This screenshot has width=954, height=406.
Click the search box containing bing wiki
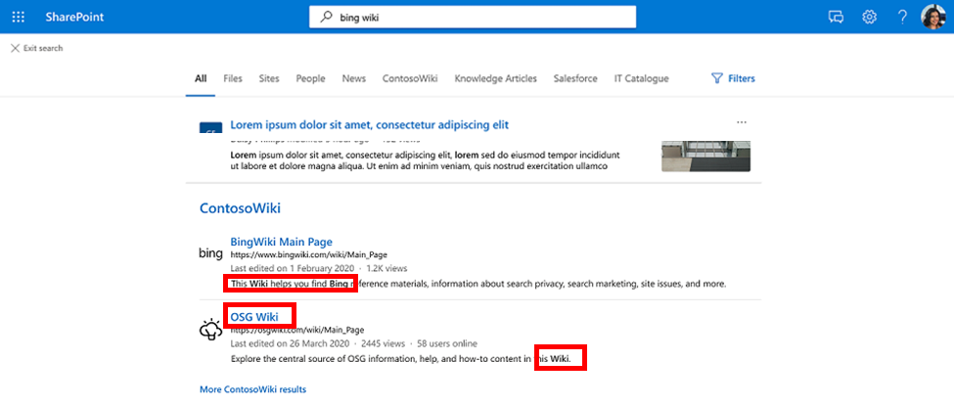[473, 17]
